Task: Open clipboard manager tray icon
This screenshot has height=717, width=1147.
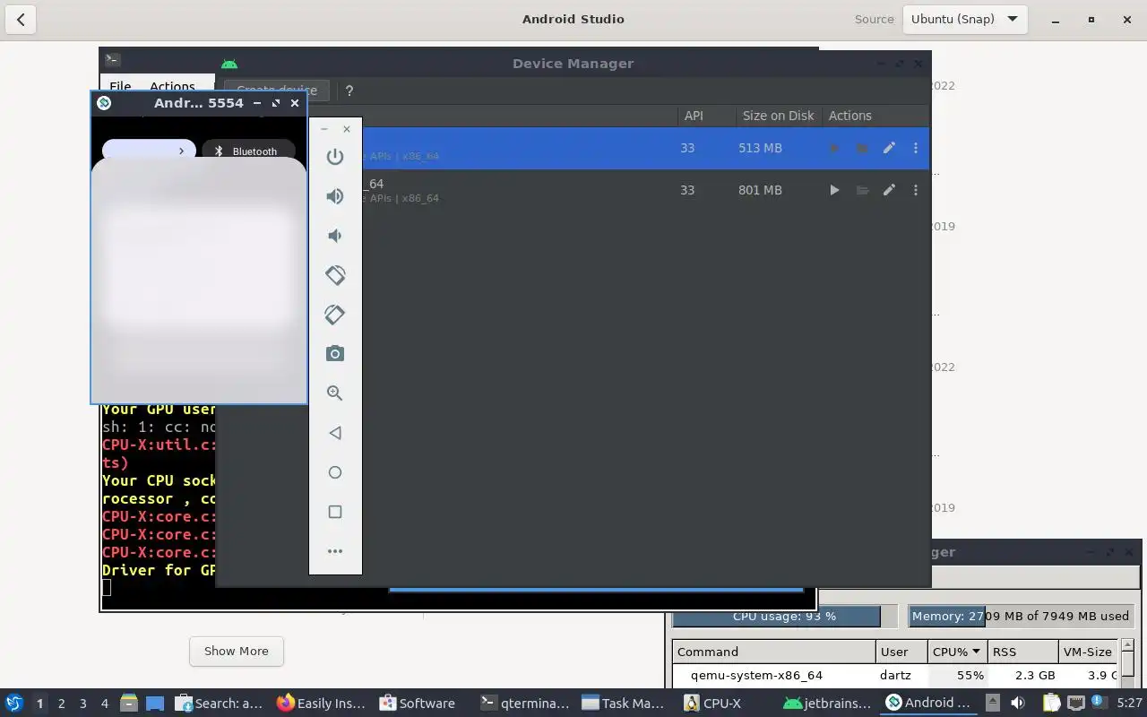Action: tap(1050, 703)
